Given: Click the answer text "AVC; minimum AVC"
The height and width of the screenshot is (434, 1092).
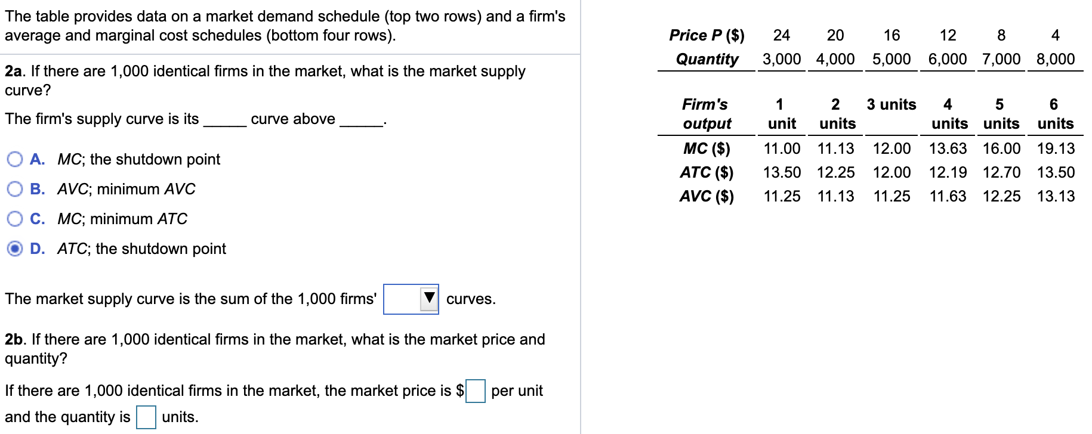Looking at the screenshot, I should [126, 189].
